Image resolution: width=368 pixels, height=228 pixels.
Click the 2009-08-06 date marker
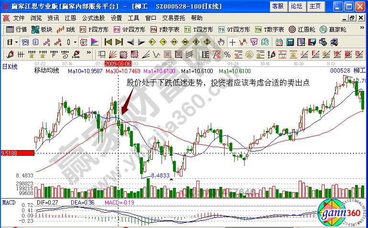118,64
